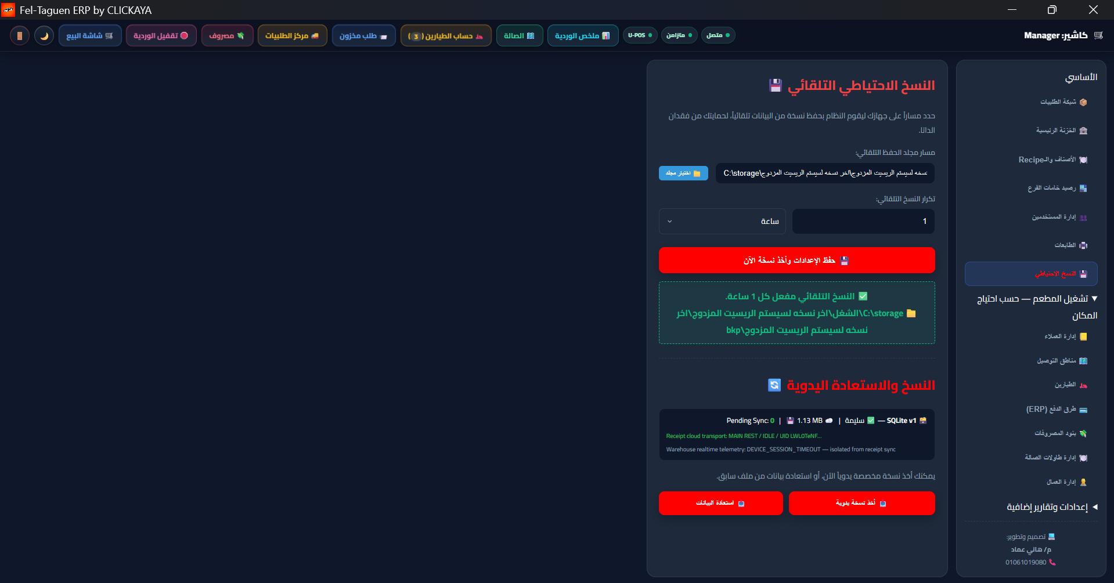Expand the additional settings and reports section
Viewport: 1114px width, 583px height.
point(1052,507)
